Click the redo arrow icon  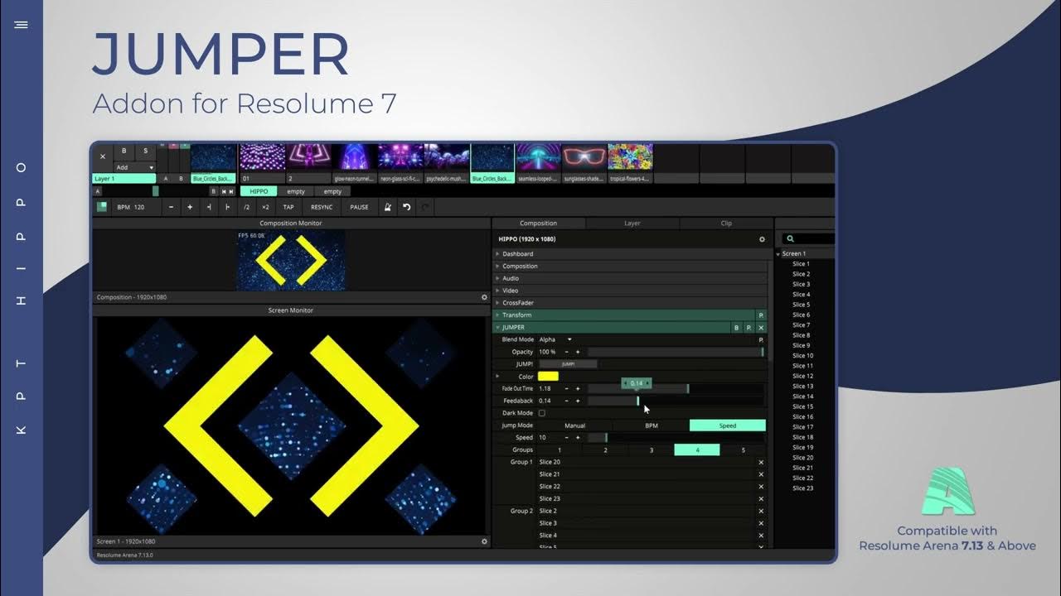[x=426, y=207]
